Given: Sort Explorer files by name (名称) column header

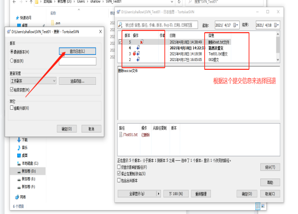Looking at the screenshot, I should (53, 13).
